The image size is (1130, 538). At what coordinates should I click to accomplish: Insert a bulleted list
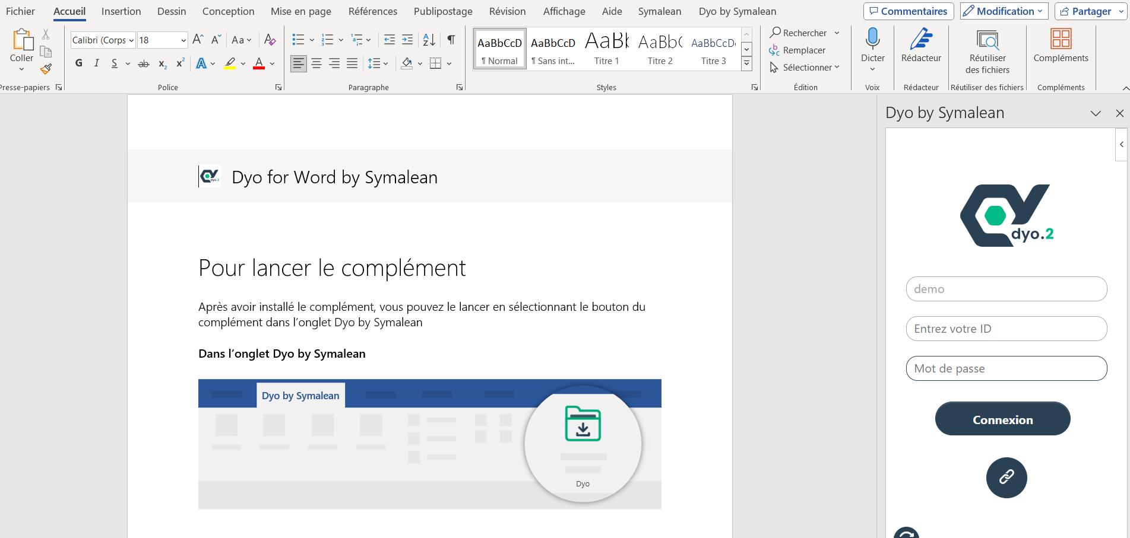point(298,40)
